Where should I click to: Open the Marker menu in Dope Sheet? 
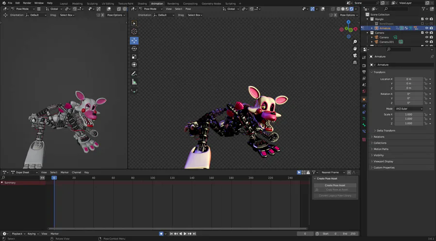(x=65, y=172)
